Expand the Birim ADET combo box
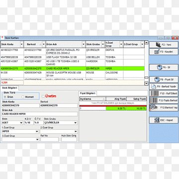This screenshot has height=179, width=179. coord(21,123)
